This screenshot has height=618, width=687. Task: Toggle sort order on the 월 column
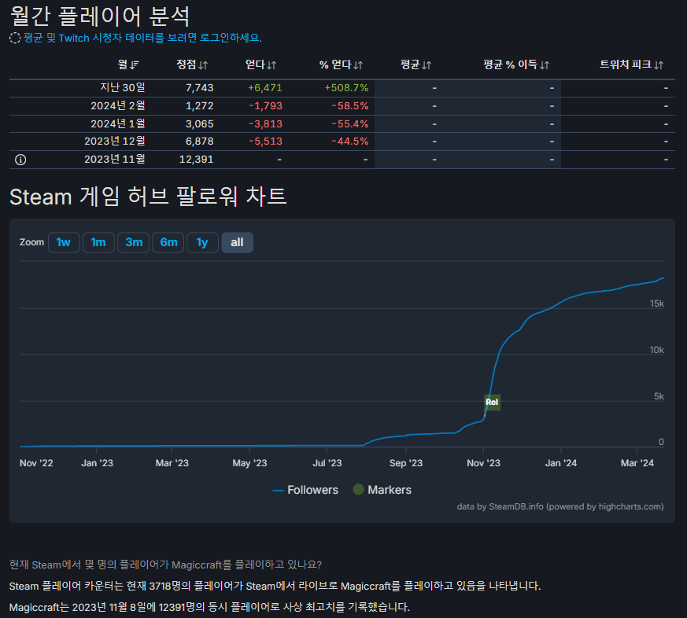tap(133, 65)
